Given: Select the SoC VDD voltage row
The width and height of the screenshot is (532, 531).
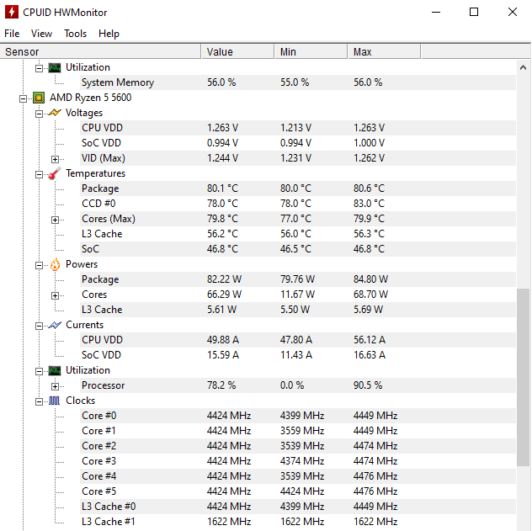Looking at the screenshot, I should pos(298,143).
